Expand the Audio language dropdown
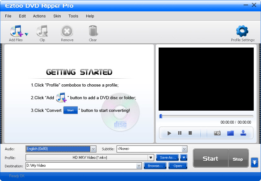Image resolution: width=261 pixels, height=181 pixels. [94, 149]
